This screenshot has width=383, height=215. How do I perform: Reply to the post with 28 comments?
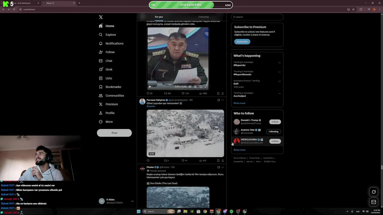[149, 93]
